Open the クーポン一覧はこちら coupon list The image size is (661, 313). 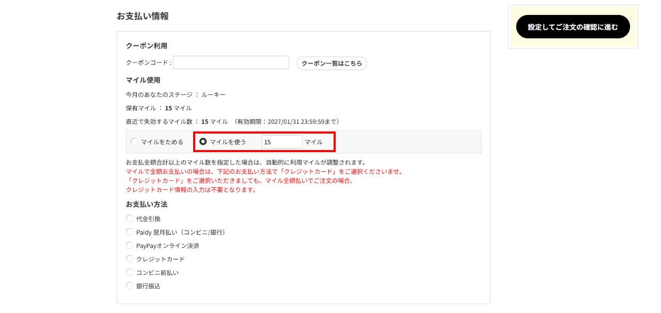[x=332, y=63]
